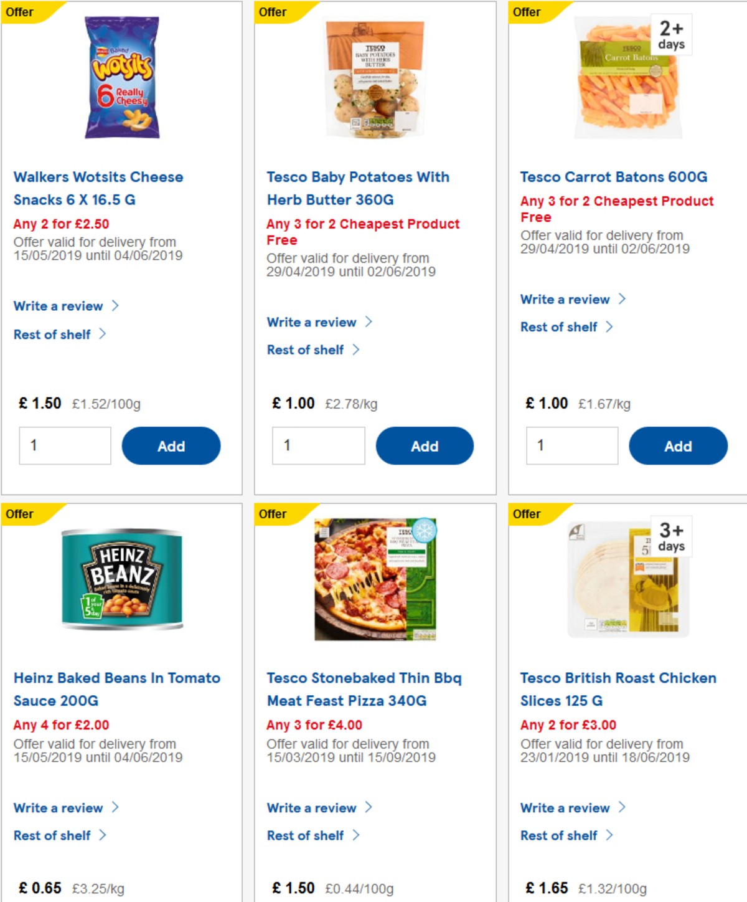Write a review for Baby Potatoes
The width and height of the screenshot is (747, 902).
pyautogui.click(x=311, y=322)
